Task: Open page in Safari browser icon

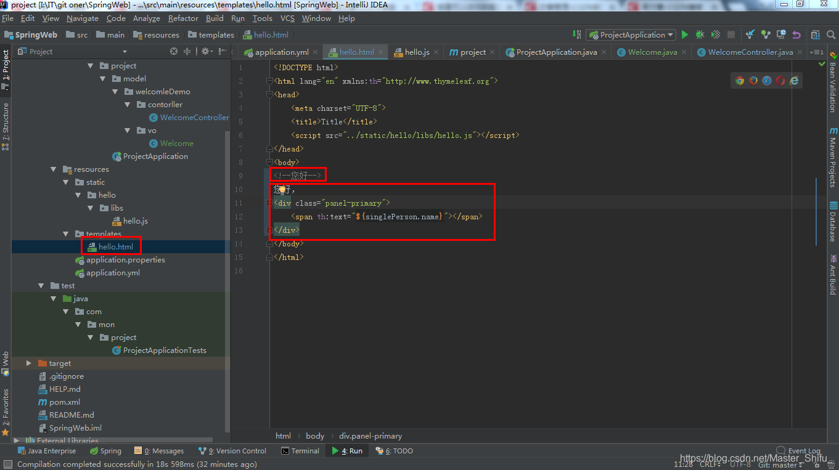Action: click(767, 81)
